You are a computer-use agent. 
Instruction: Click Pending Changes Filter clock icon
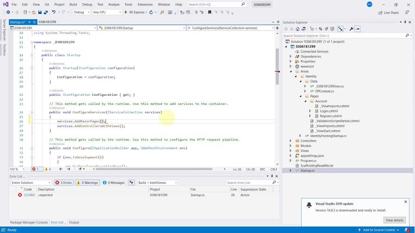[x=312, y=29]
